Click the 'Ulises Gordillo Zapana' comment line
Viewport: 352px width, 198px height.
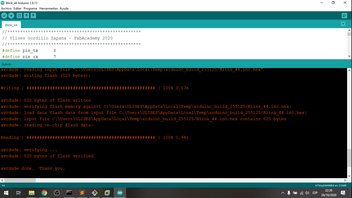coord(57,38)
